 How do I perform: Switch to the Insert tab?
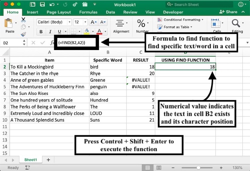pyautogui.click(x=33, y=12)
